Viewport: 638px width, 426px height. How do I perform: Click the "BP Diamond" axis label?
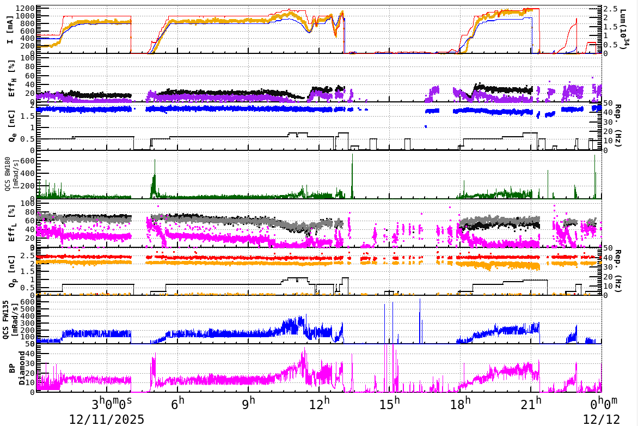point(16,368)
